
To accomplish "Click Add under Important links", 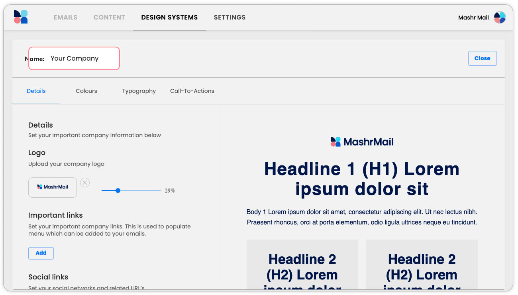I will click(x=41, y=253).
